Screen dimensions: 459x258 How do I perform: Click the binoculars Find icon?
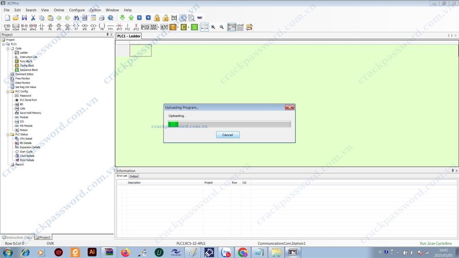76,18
